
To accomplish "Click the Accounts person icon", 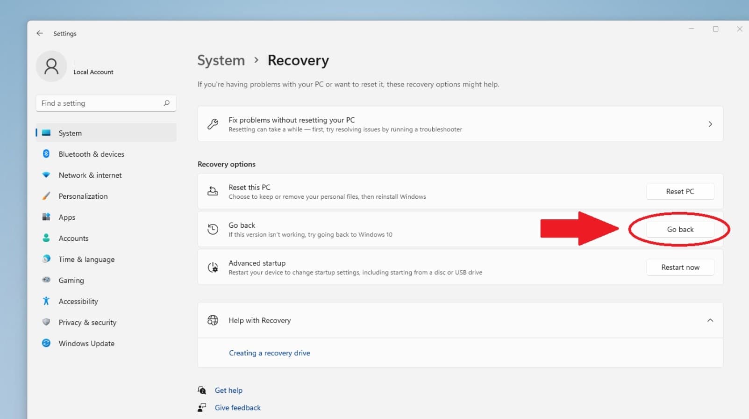I will click(x=46, y=238).
